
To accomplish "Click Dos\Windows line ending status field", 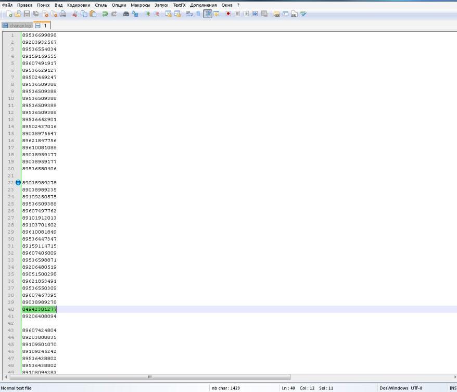I will 393,388.
